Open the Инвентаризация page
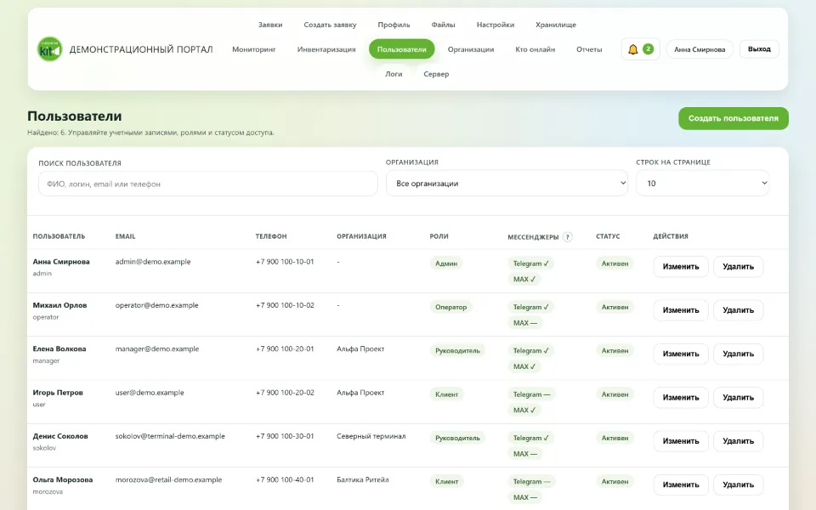This screenshot has width=816, height=510. pos(326,49)
